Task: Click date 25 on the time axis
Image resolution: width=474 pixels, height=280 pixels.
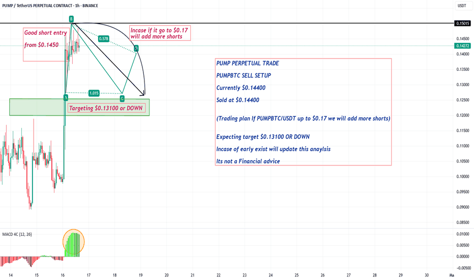Action: [x=297, y=275]
